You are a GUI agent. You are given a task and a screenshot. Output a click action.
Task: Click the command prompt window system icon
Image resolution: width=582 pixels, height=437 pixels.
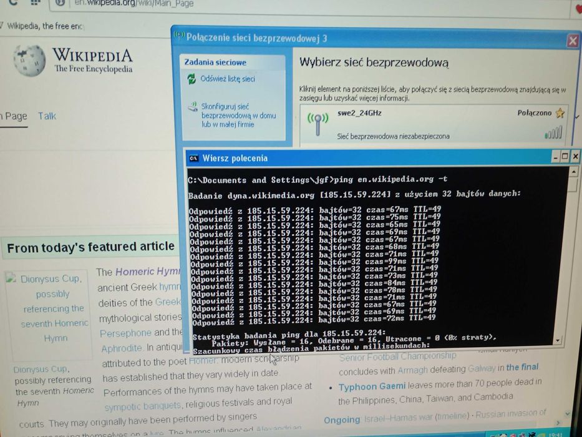pos(194,159)
